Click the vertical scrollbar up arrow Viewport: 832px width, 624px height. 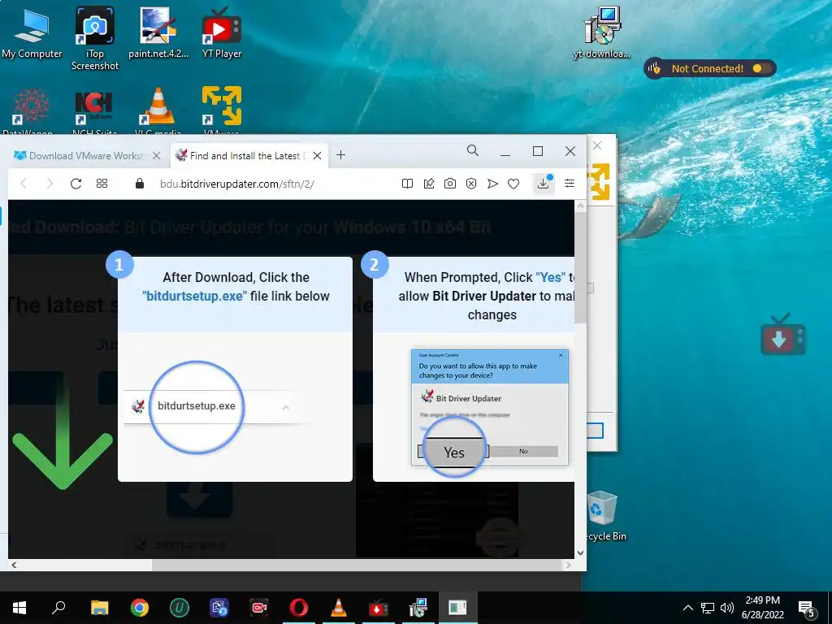pyautogui.click(x=580, y=206)
